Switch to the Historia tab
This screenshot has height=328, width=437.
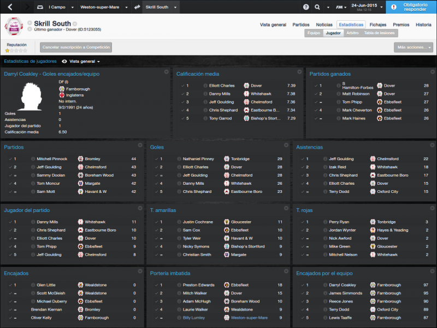pyautogui.click(x=423, y=25)
